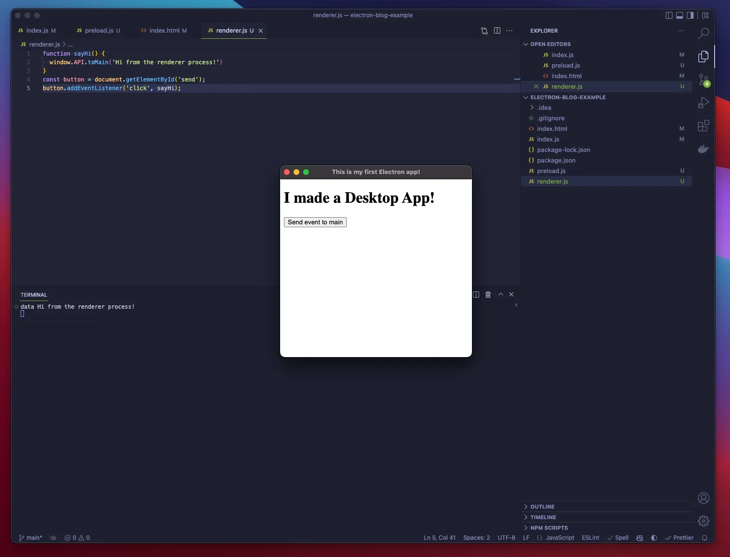Click the compare changes icon in editor toolbar

pyautogui.click(x=484, y=31)
